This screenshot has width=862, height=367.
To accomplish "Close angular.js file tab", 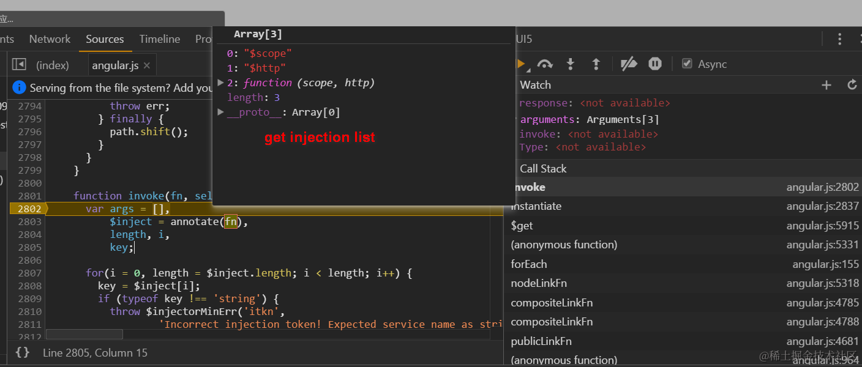I will tap(147, 65).
